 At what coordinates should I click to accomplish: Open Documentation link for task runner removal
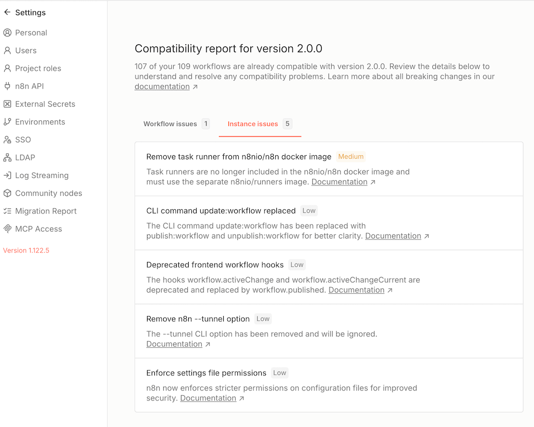(339, 182)
